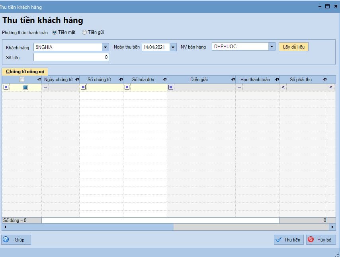Viewport: 340px width, 257px height.
Task: Sort by Số phải thu column header
Action: click(x=301, y=80)
